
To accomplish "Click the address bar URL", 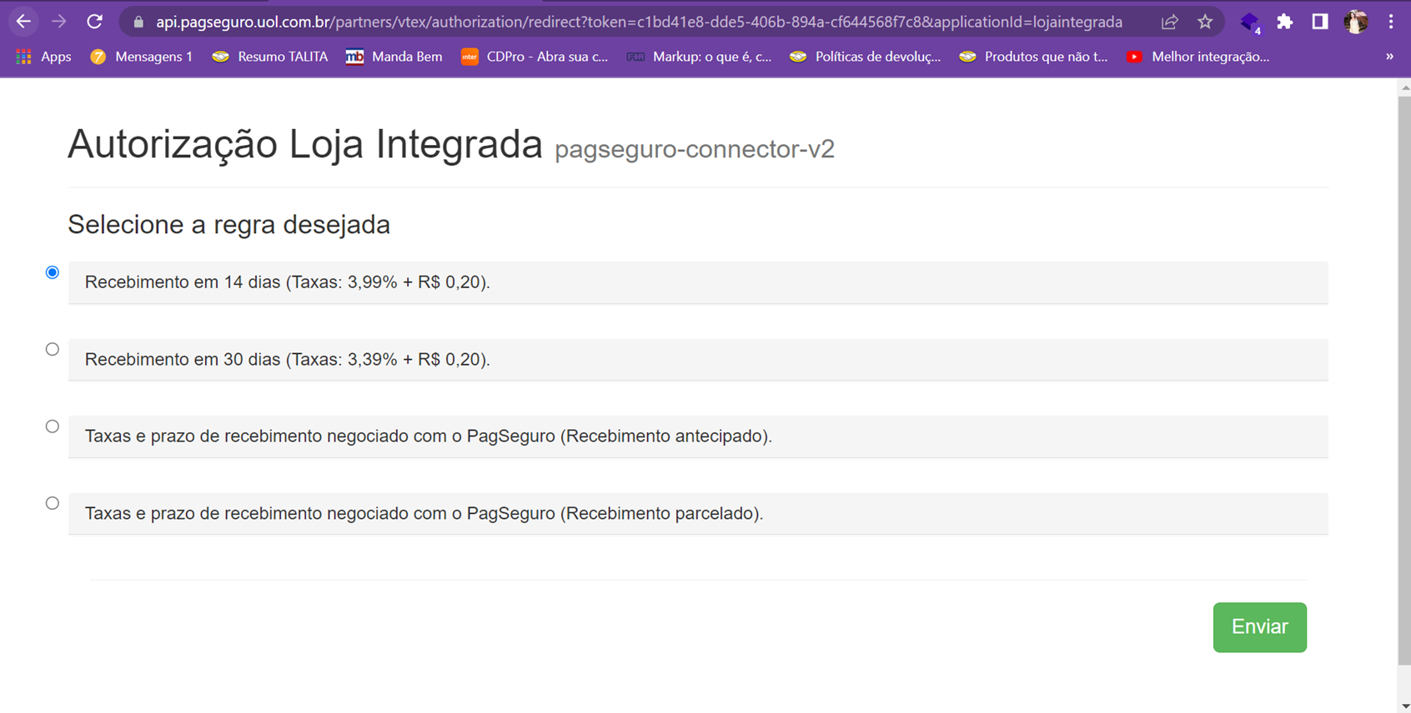I will (x=639, y=22).
